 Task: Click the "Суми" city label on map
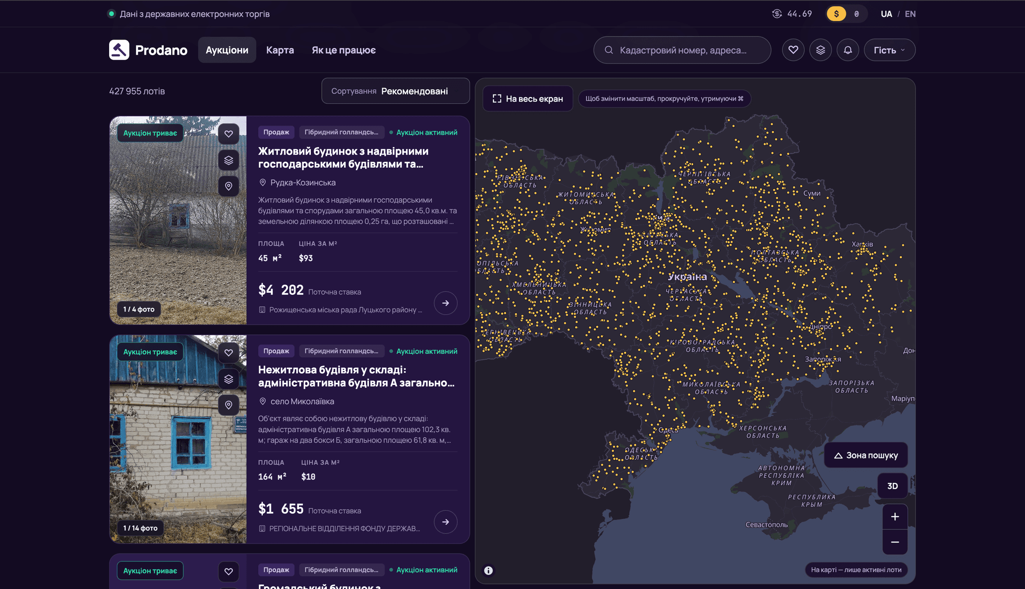[x=812, y=193]
